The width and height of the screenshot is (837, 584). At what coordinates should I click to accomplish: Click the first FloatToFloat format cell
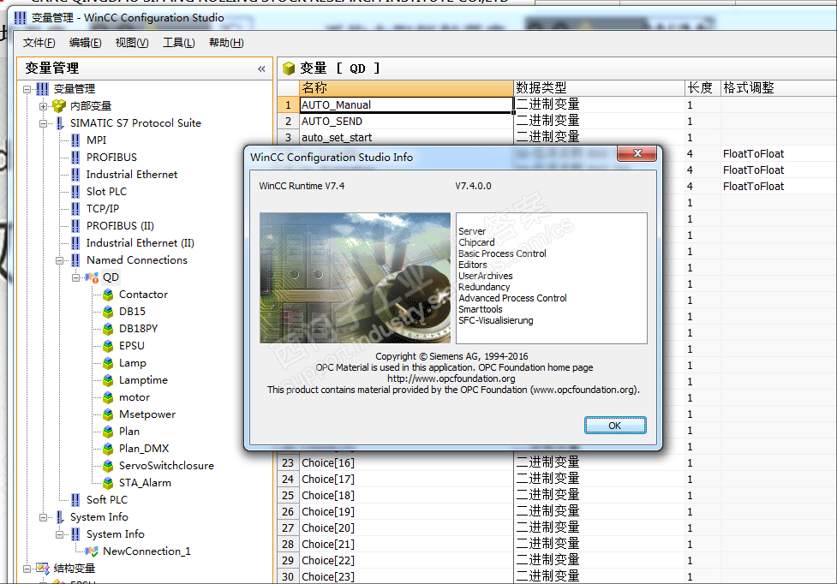[x=779, y=154]
